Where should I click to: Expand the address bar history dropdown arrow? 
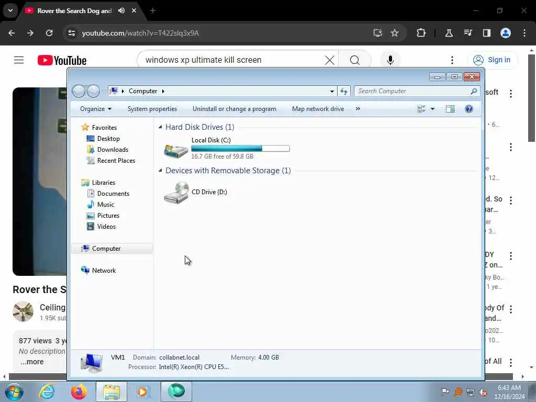(332, 91)
